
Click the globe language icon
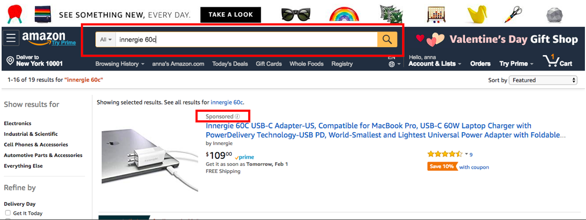[x=392, y=64]
